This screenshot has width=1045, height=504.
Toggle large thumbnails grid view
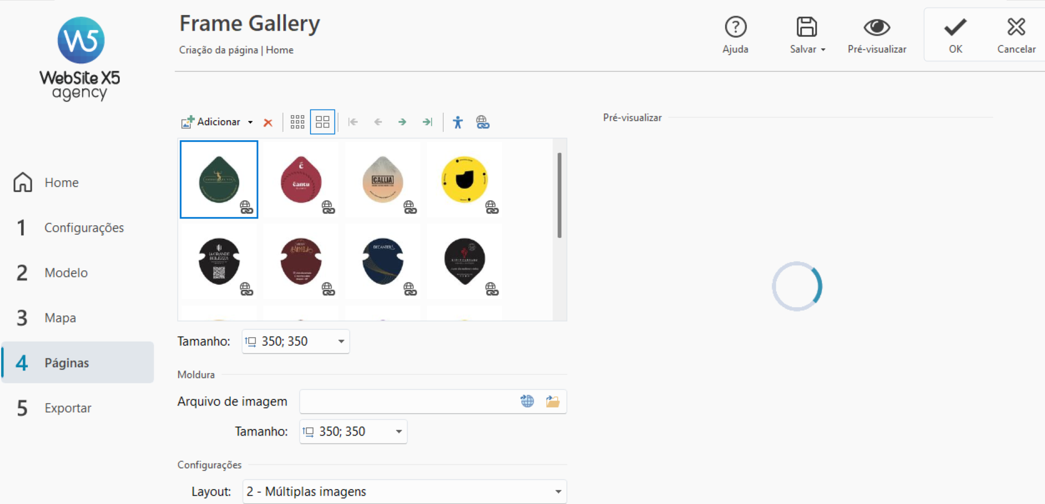tap(323, 122)
